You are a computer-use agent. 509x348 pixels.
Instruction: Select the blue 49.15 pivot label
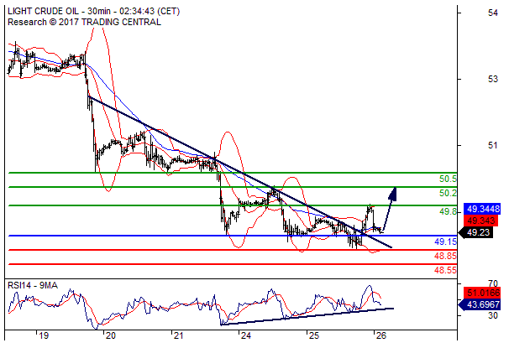tap(445, 242)
